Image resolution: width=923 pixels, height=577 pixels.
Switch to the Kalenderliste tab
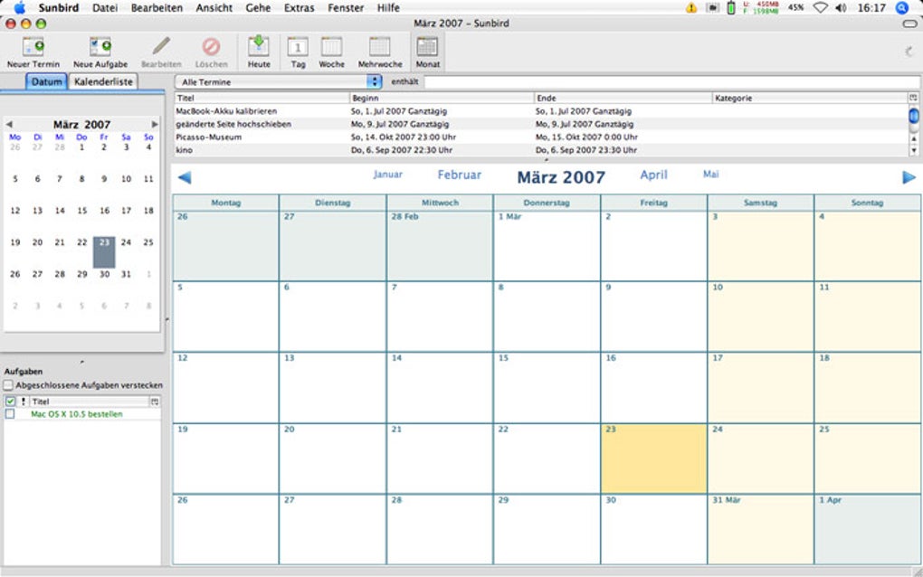coord(102,81)
